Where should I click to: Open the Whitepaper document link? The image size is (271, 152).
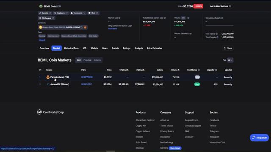[x=47, y=18]
